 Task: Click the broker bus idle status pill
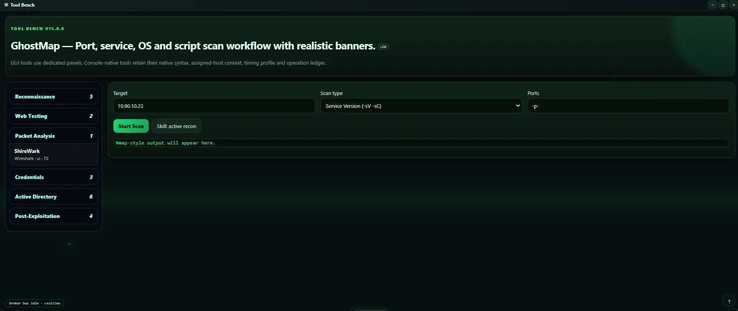click(x=35, y=303)
